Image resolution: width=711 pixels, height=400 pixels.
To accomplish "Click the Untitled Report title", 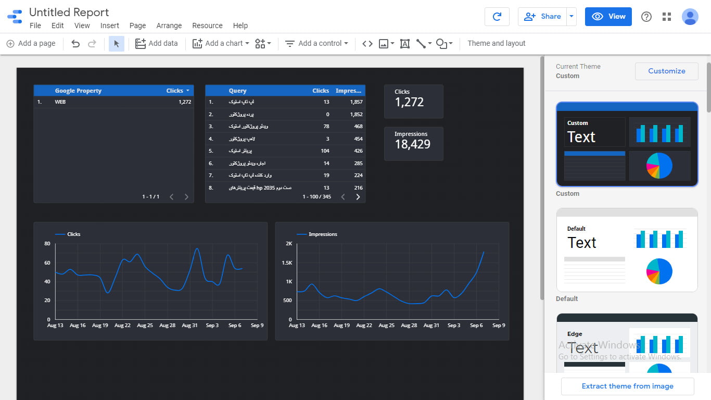I will pyautogui.click(x=69, y=12).
